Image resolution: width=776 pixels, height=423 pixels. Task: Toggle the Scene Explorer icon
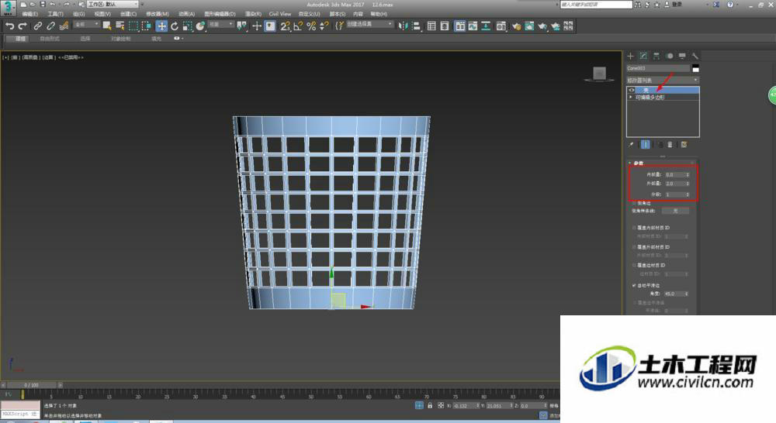431,26
